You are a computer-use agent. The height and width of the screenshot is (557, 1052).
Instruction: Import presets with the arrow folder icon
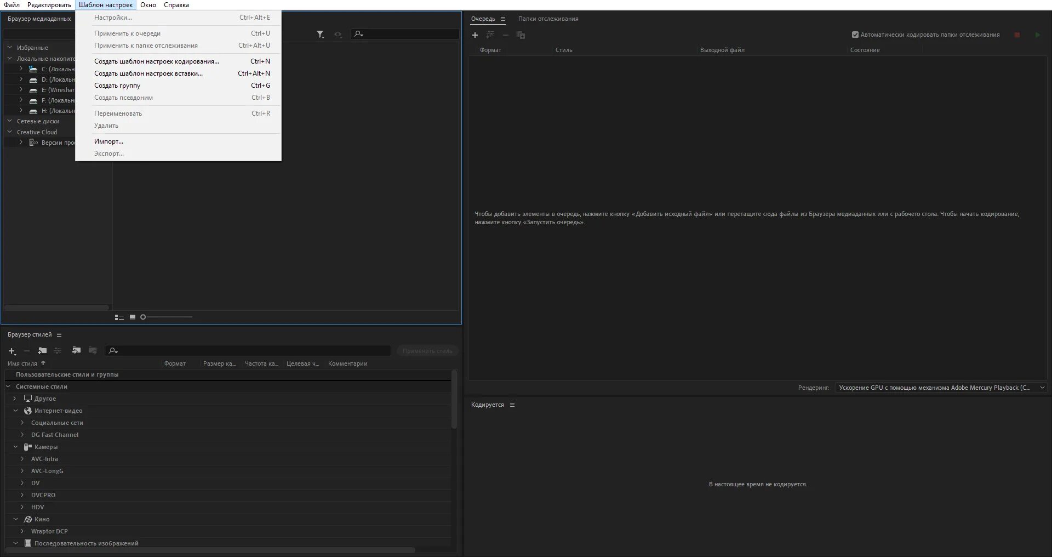[x=76, y=351]
